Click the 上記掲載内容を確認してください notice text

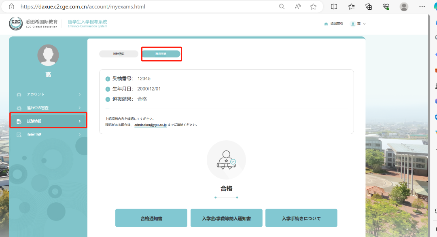coord(129,118)
